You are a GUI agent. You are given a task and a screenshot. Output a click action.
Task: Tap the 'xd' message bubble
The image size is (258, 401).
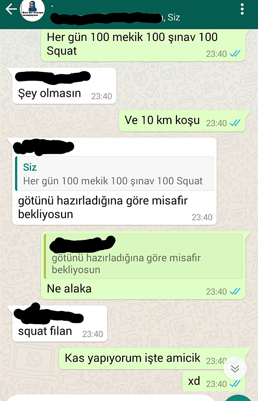pyautogui.click(x=214, y=381)
